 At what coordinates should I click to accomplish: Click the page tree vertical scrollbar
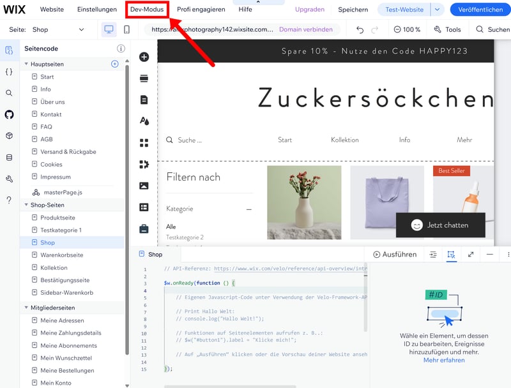tap(127, 210)
